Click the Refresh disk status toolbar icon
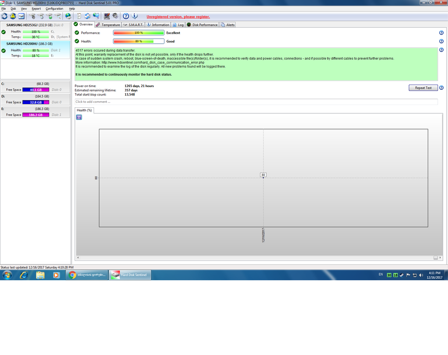This screenshot has width=448, height=355. pos(4,16)
